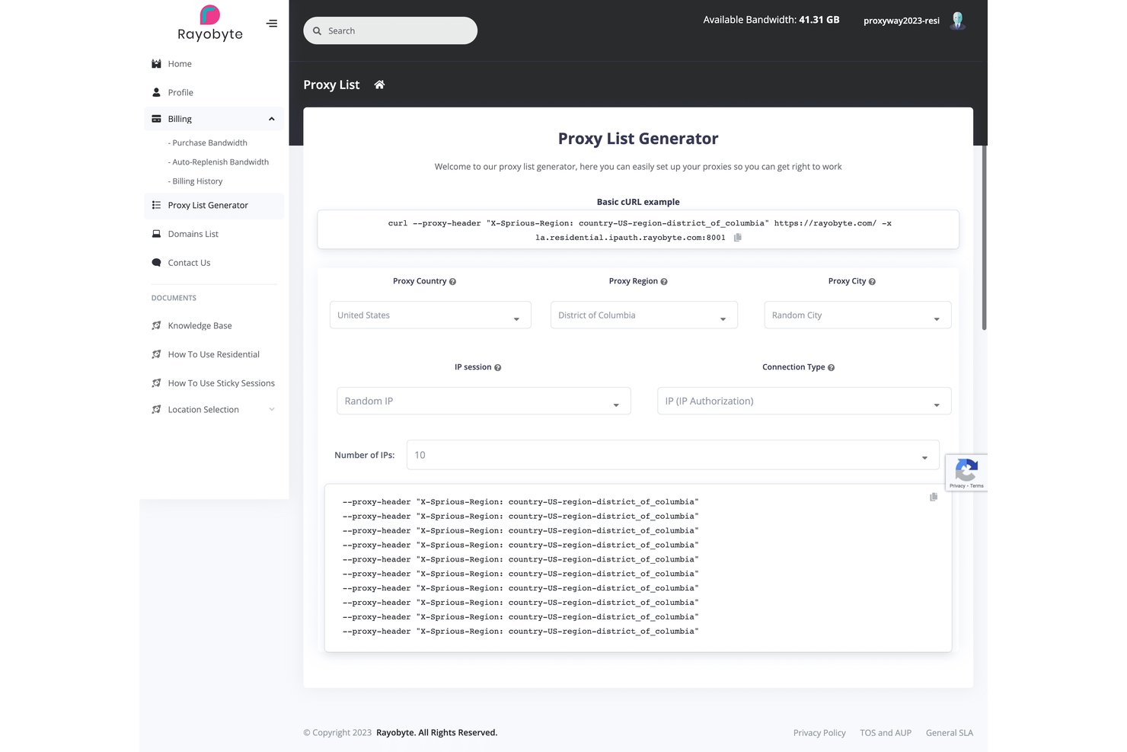Open the Proxy Region dropdown

click(644, 315)
